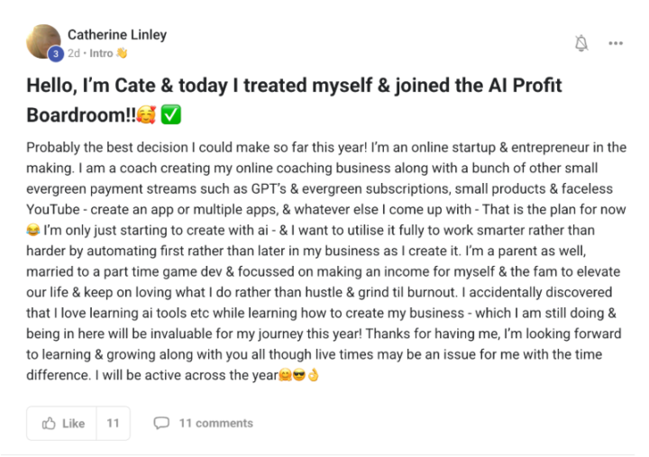Image resolution: width=649 pixels, height=457 pixels.
Task: Click the waving hand emoji beside Intro
Action: pos(122,52)
